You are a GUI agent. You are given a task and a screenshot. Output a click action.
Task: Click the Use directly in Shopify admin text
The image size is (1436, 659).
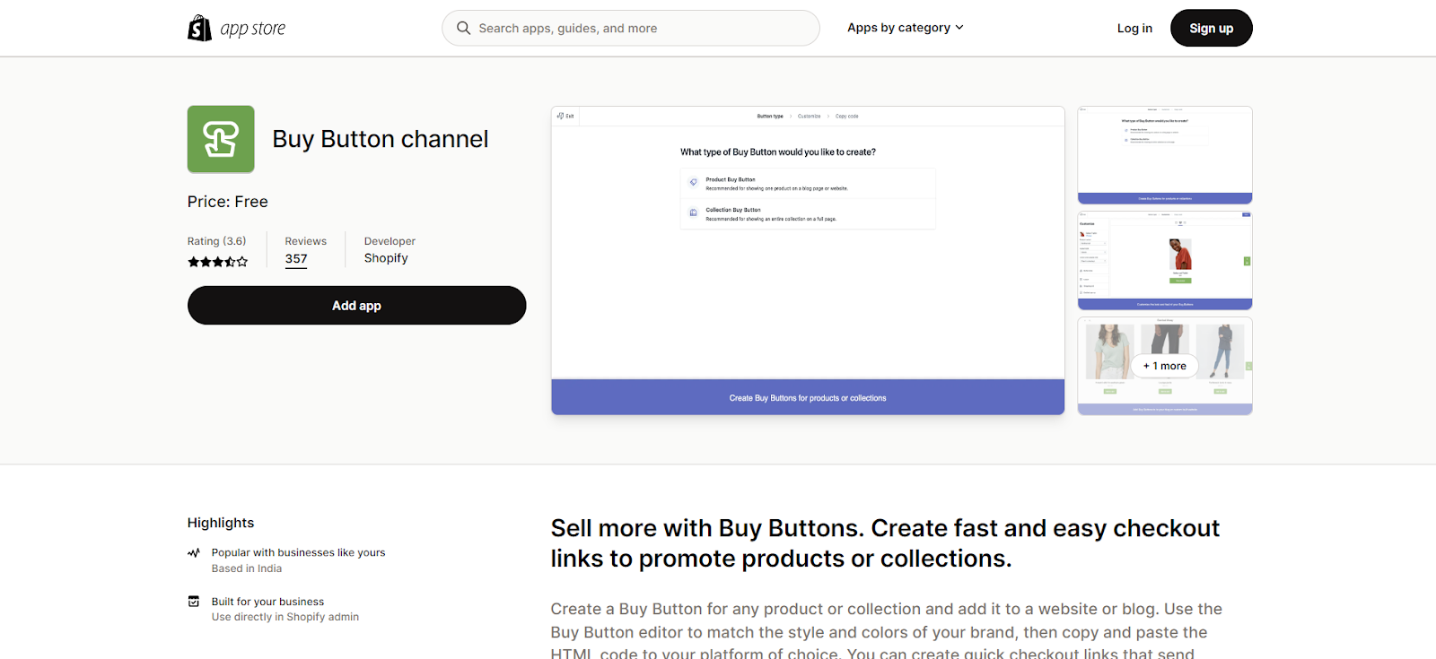tap(285, 617)
